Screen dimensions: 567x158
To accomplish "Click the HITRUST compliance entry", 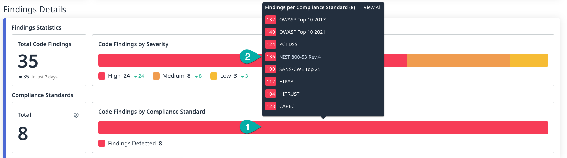I will (289, 94).
